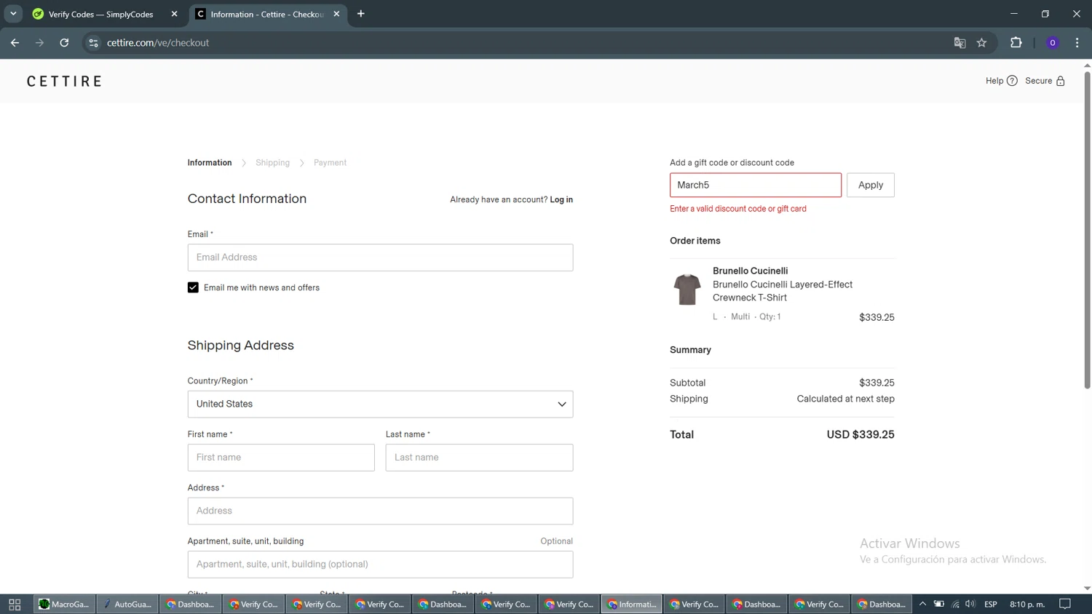The image size is (1092, 614).
Task: Go back using the browser back arrow
Action: pyautogui.click(x=15, y=43)
